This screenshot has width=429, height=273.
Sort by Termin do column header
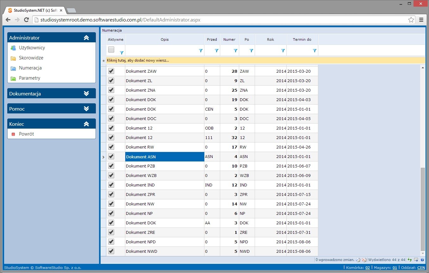point(302,39)
